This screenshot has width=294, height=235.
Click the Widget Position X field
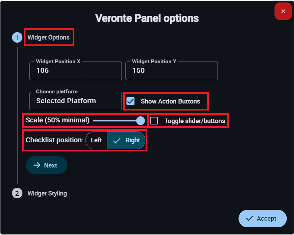click(x=75, y=71)
